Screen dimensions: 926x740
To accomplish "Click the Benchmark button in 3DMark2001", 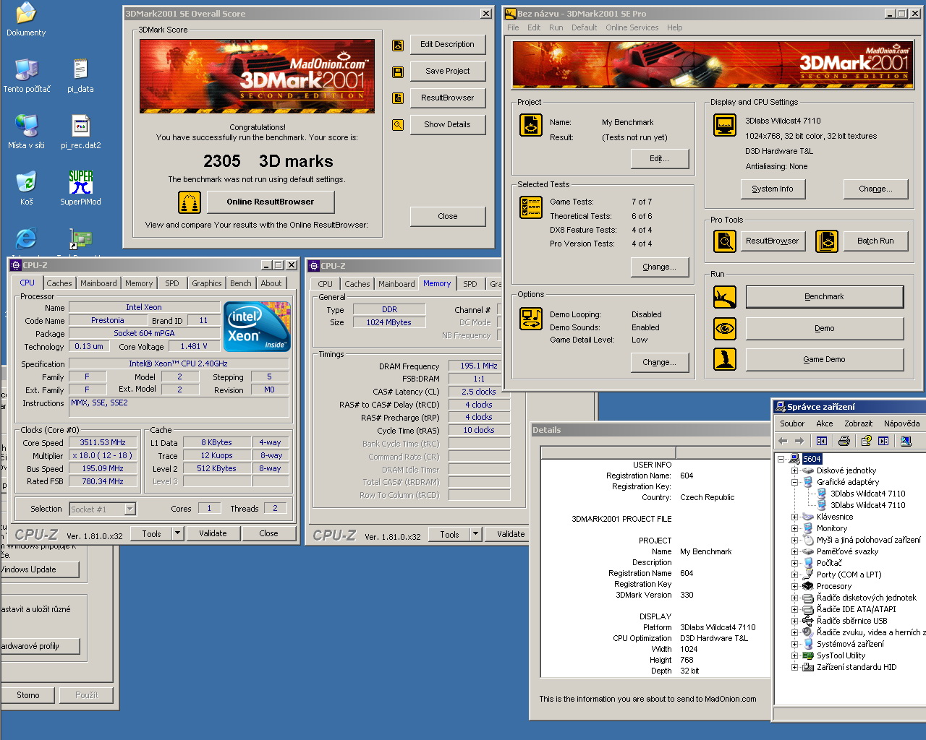I will (x=824, y=296).
